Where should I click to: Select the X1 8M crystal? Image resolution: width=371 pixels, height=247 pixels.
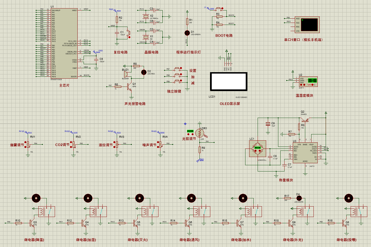pyautogui.click(x=146, y=37)
